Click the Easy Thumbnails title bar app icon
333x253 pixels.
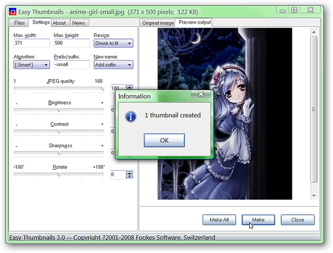coord(12,12)
